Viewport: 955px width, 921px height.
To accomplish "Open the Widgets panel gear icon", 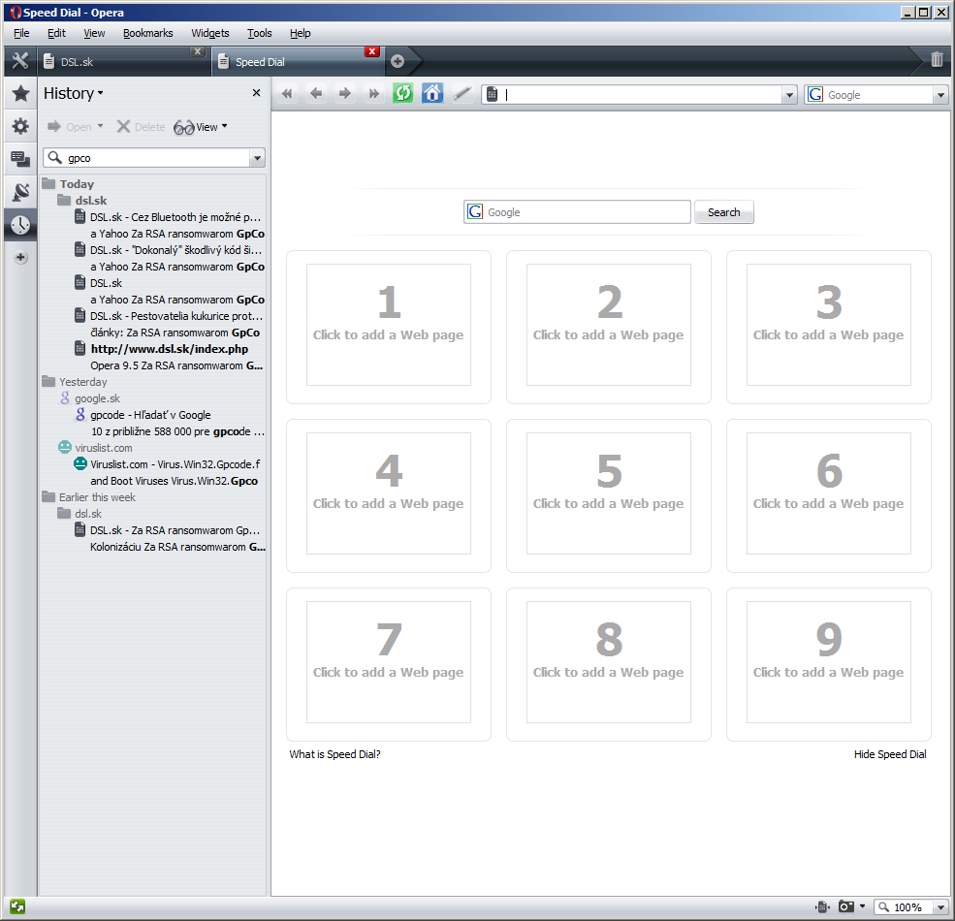I will click(20, 126).
